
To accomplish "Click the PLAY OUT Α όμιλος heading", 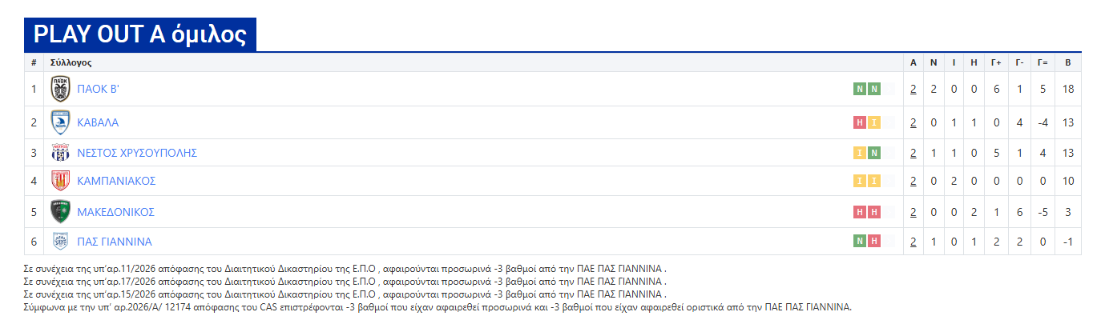I will pos(140,34).
